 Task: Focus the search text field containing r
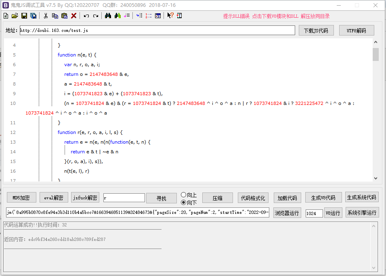point(124,198)
